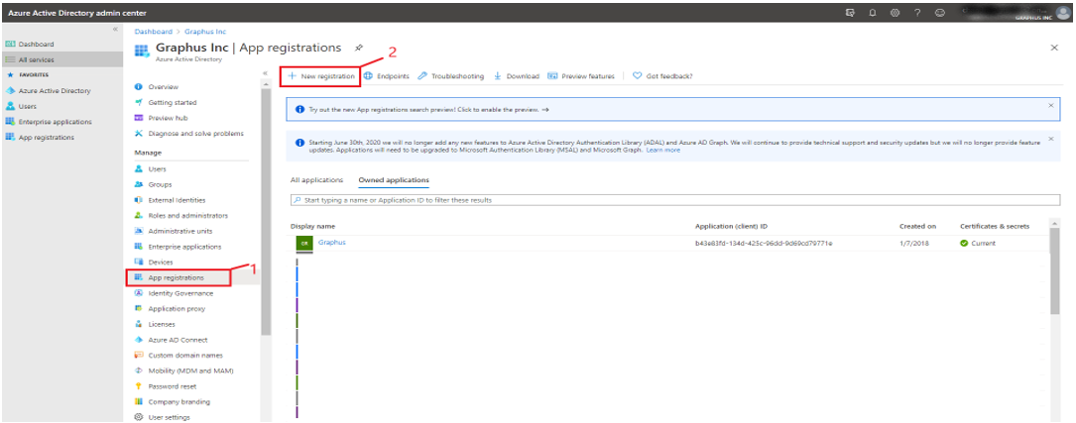Viewport: 1076px width, 423px height.
Task: Click the Licenses icon
Action: (x=139, y=324)
